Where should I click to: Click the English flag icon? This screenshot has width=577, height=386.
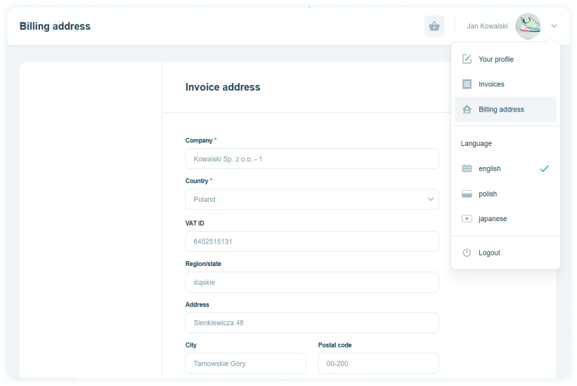467,168
